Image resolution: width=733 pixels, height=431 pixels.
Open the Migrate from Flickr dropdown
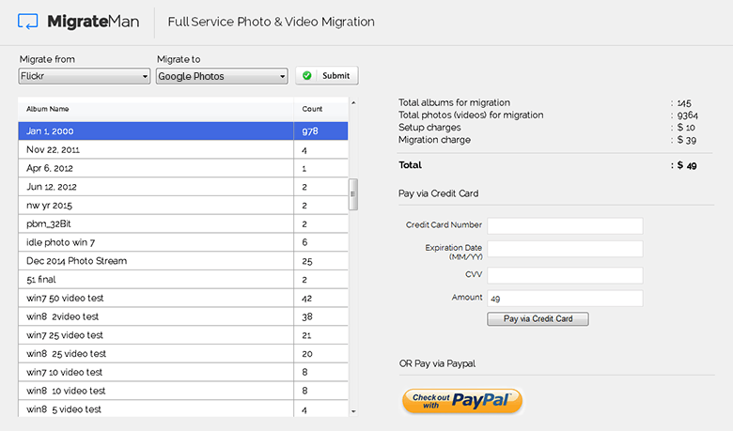[x=85, y=76]
